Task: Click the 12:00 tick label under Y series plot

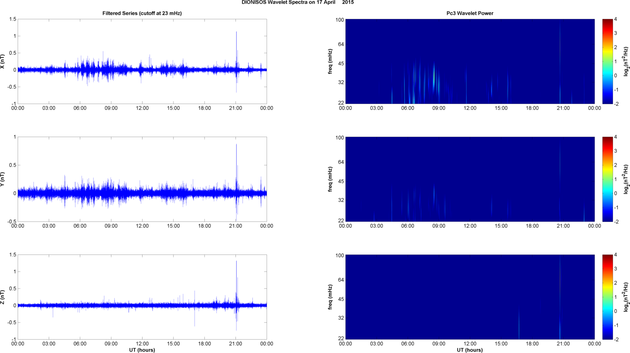Action: click(x=142, y=226)
